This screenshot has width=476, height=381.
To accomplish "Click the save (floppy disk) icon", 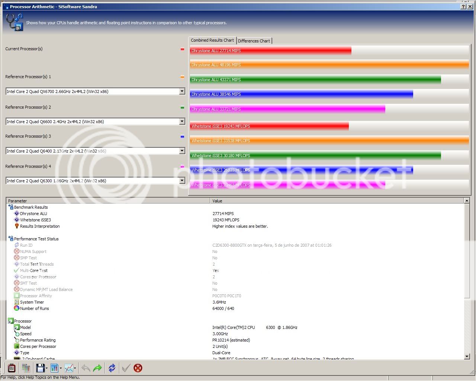I will [40, 368].
